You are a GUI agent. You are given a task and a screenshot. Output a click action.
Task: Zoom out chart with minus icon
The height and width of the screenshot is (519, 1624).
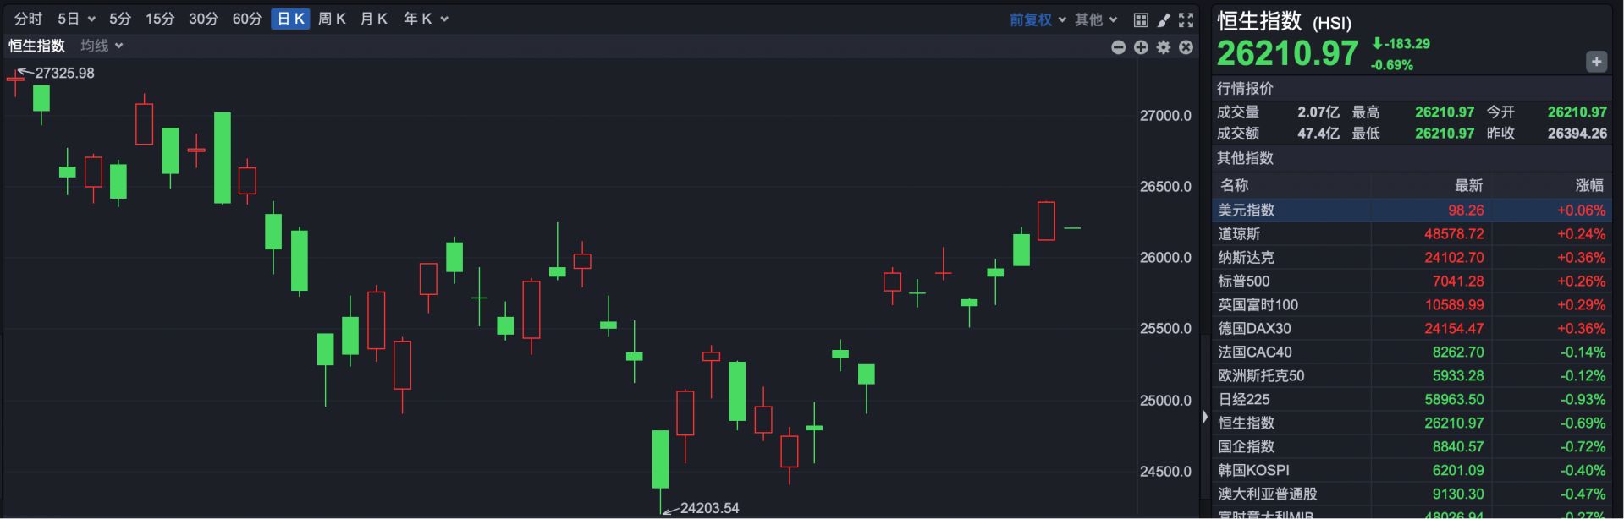pyautogui.click(x=1118, y=47)
